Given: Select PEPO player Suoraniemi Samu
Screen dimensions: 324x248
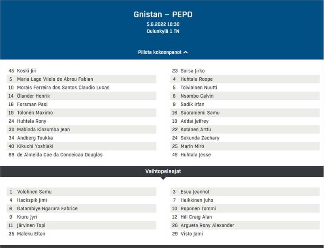Looking at the screenshot, I should [x=200, y=113].
